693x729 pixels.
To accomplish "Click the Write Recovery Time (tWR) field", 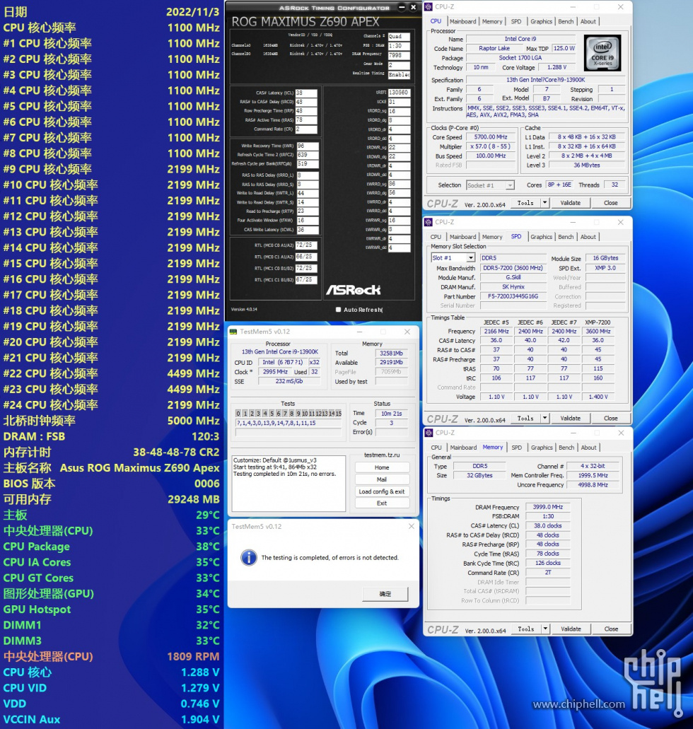I will pyautogui.click(x=308, y=146).
